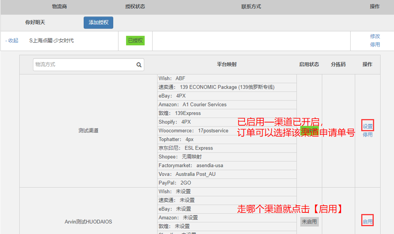Click the 物流商 column header

point(59,7)
